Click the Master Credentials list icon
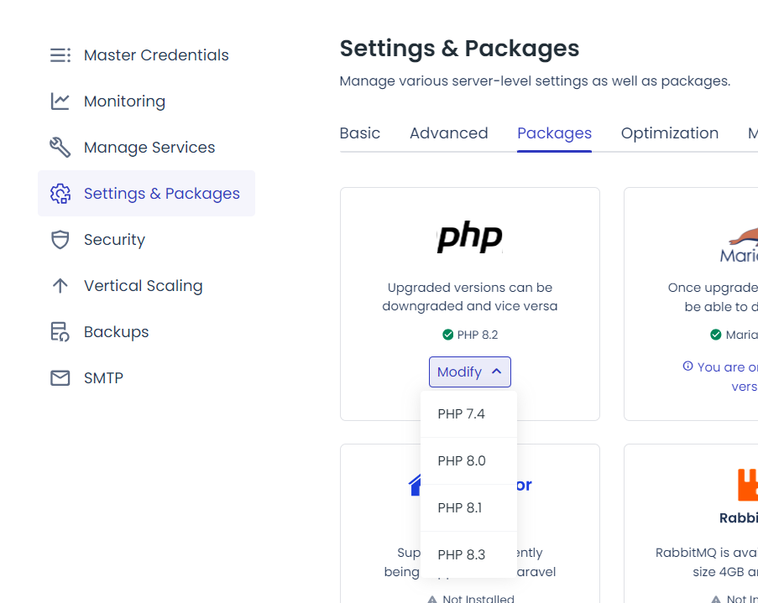This screenshot has width=758, height=603. tap(60, 55)
